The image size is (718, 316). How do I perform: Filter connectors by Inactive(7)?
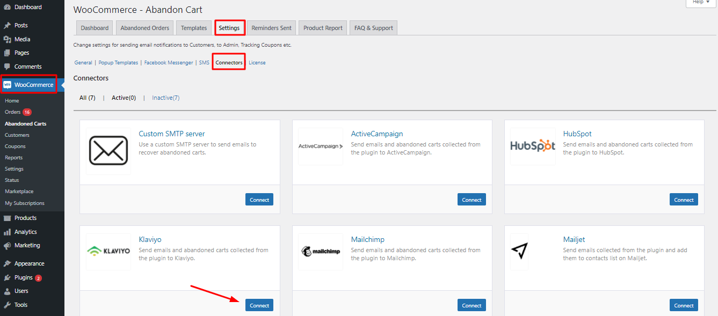(166, 98)
